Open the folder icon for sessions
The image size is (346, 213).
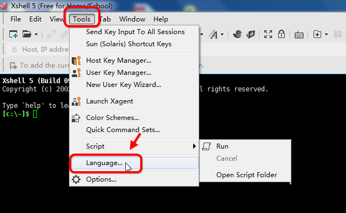click(x=27, y=34)
